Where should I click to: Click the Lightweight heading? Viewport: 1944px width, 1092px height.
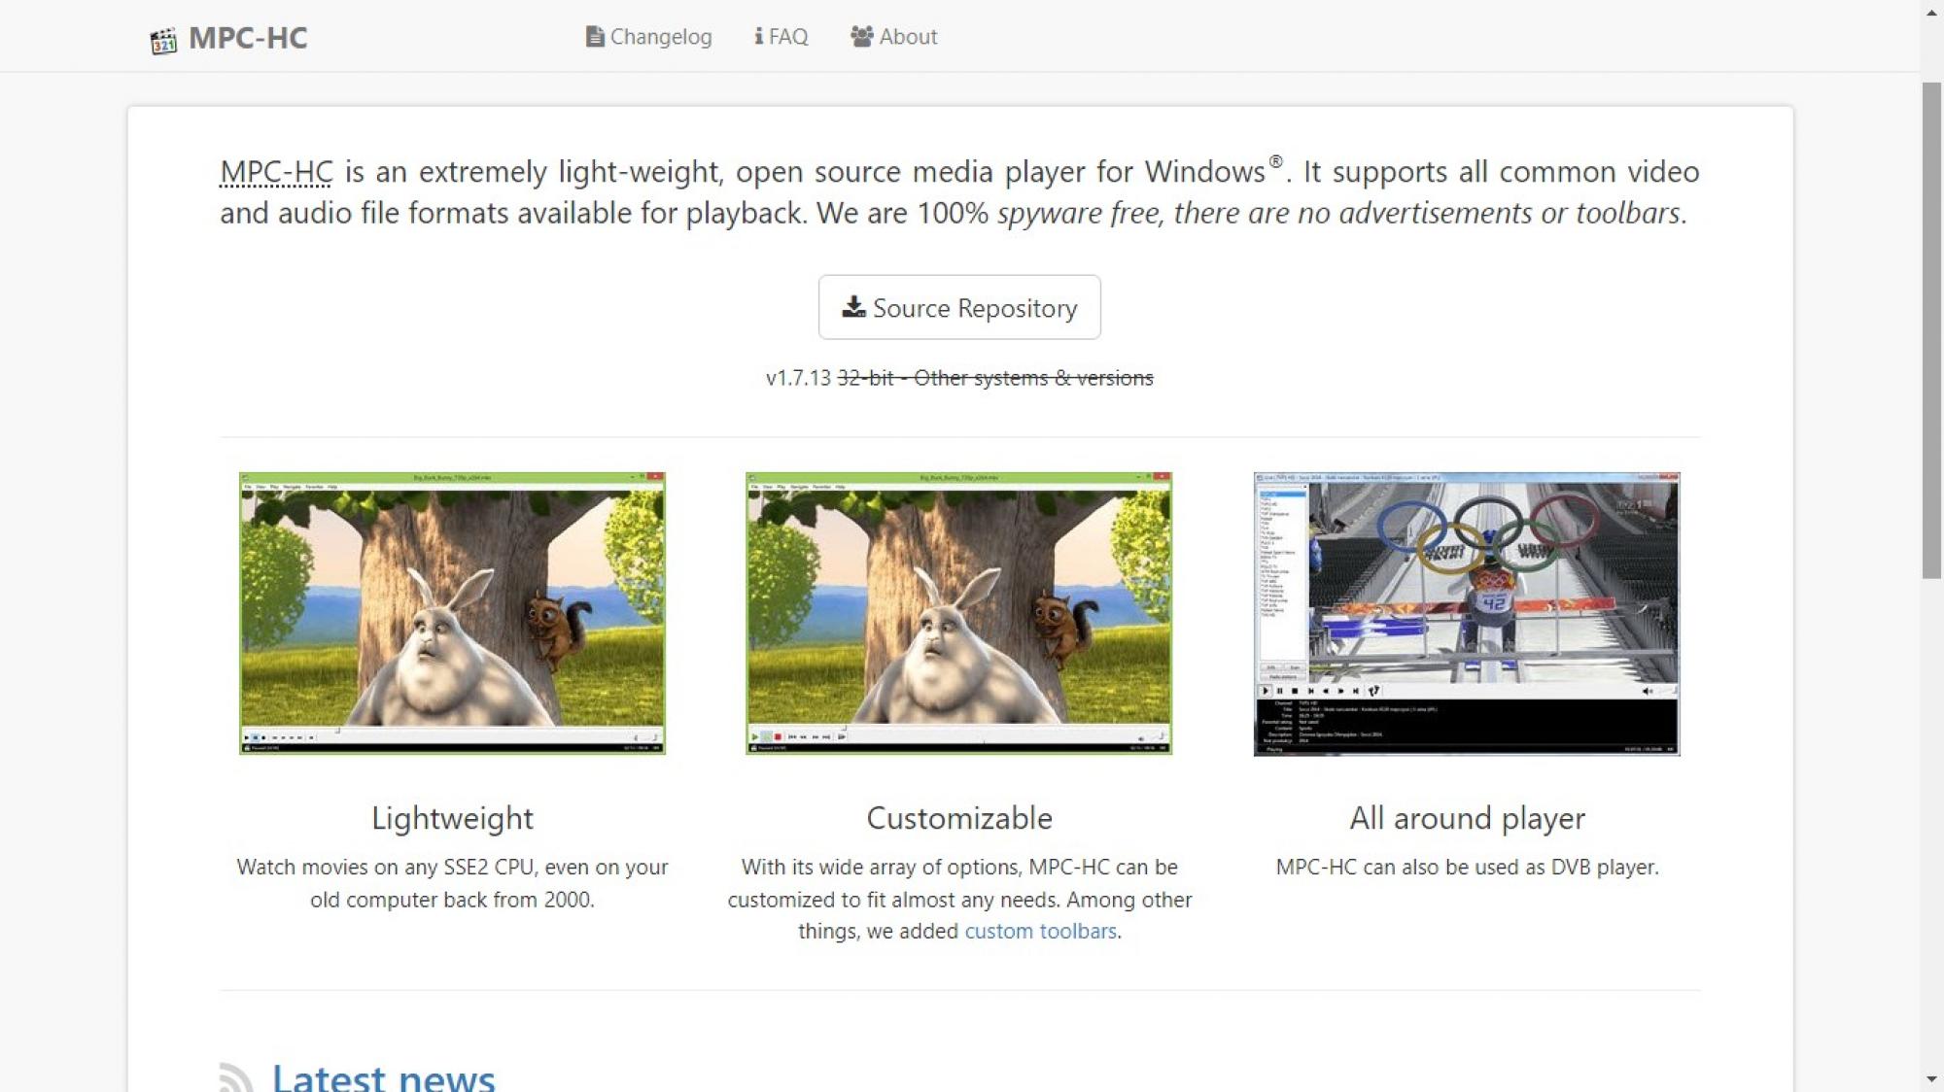point(452,818)
